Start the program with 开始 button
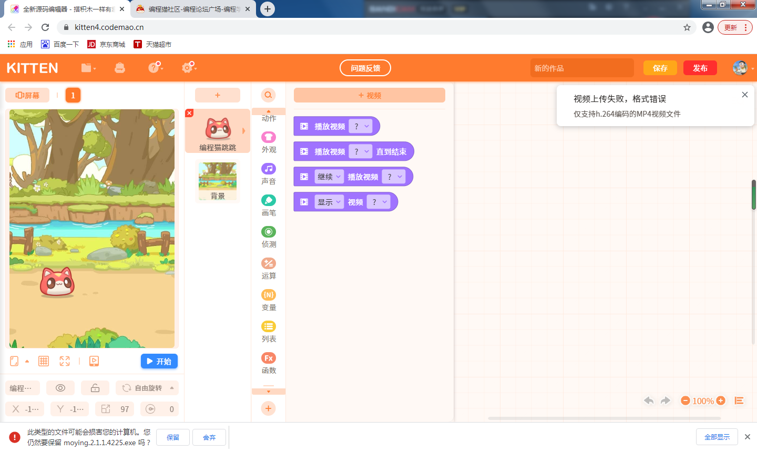The height and width of the screenshot is (452, 757). [x=159, y=361]
